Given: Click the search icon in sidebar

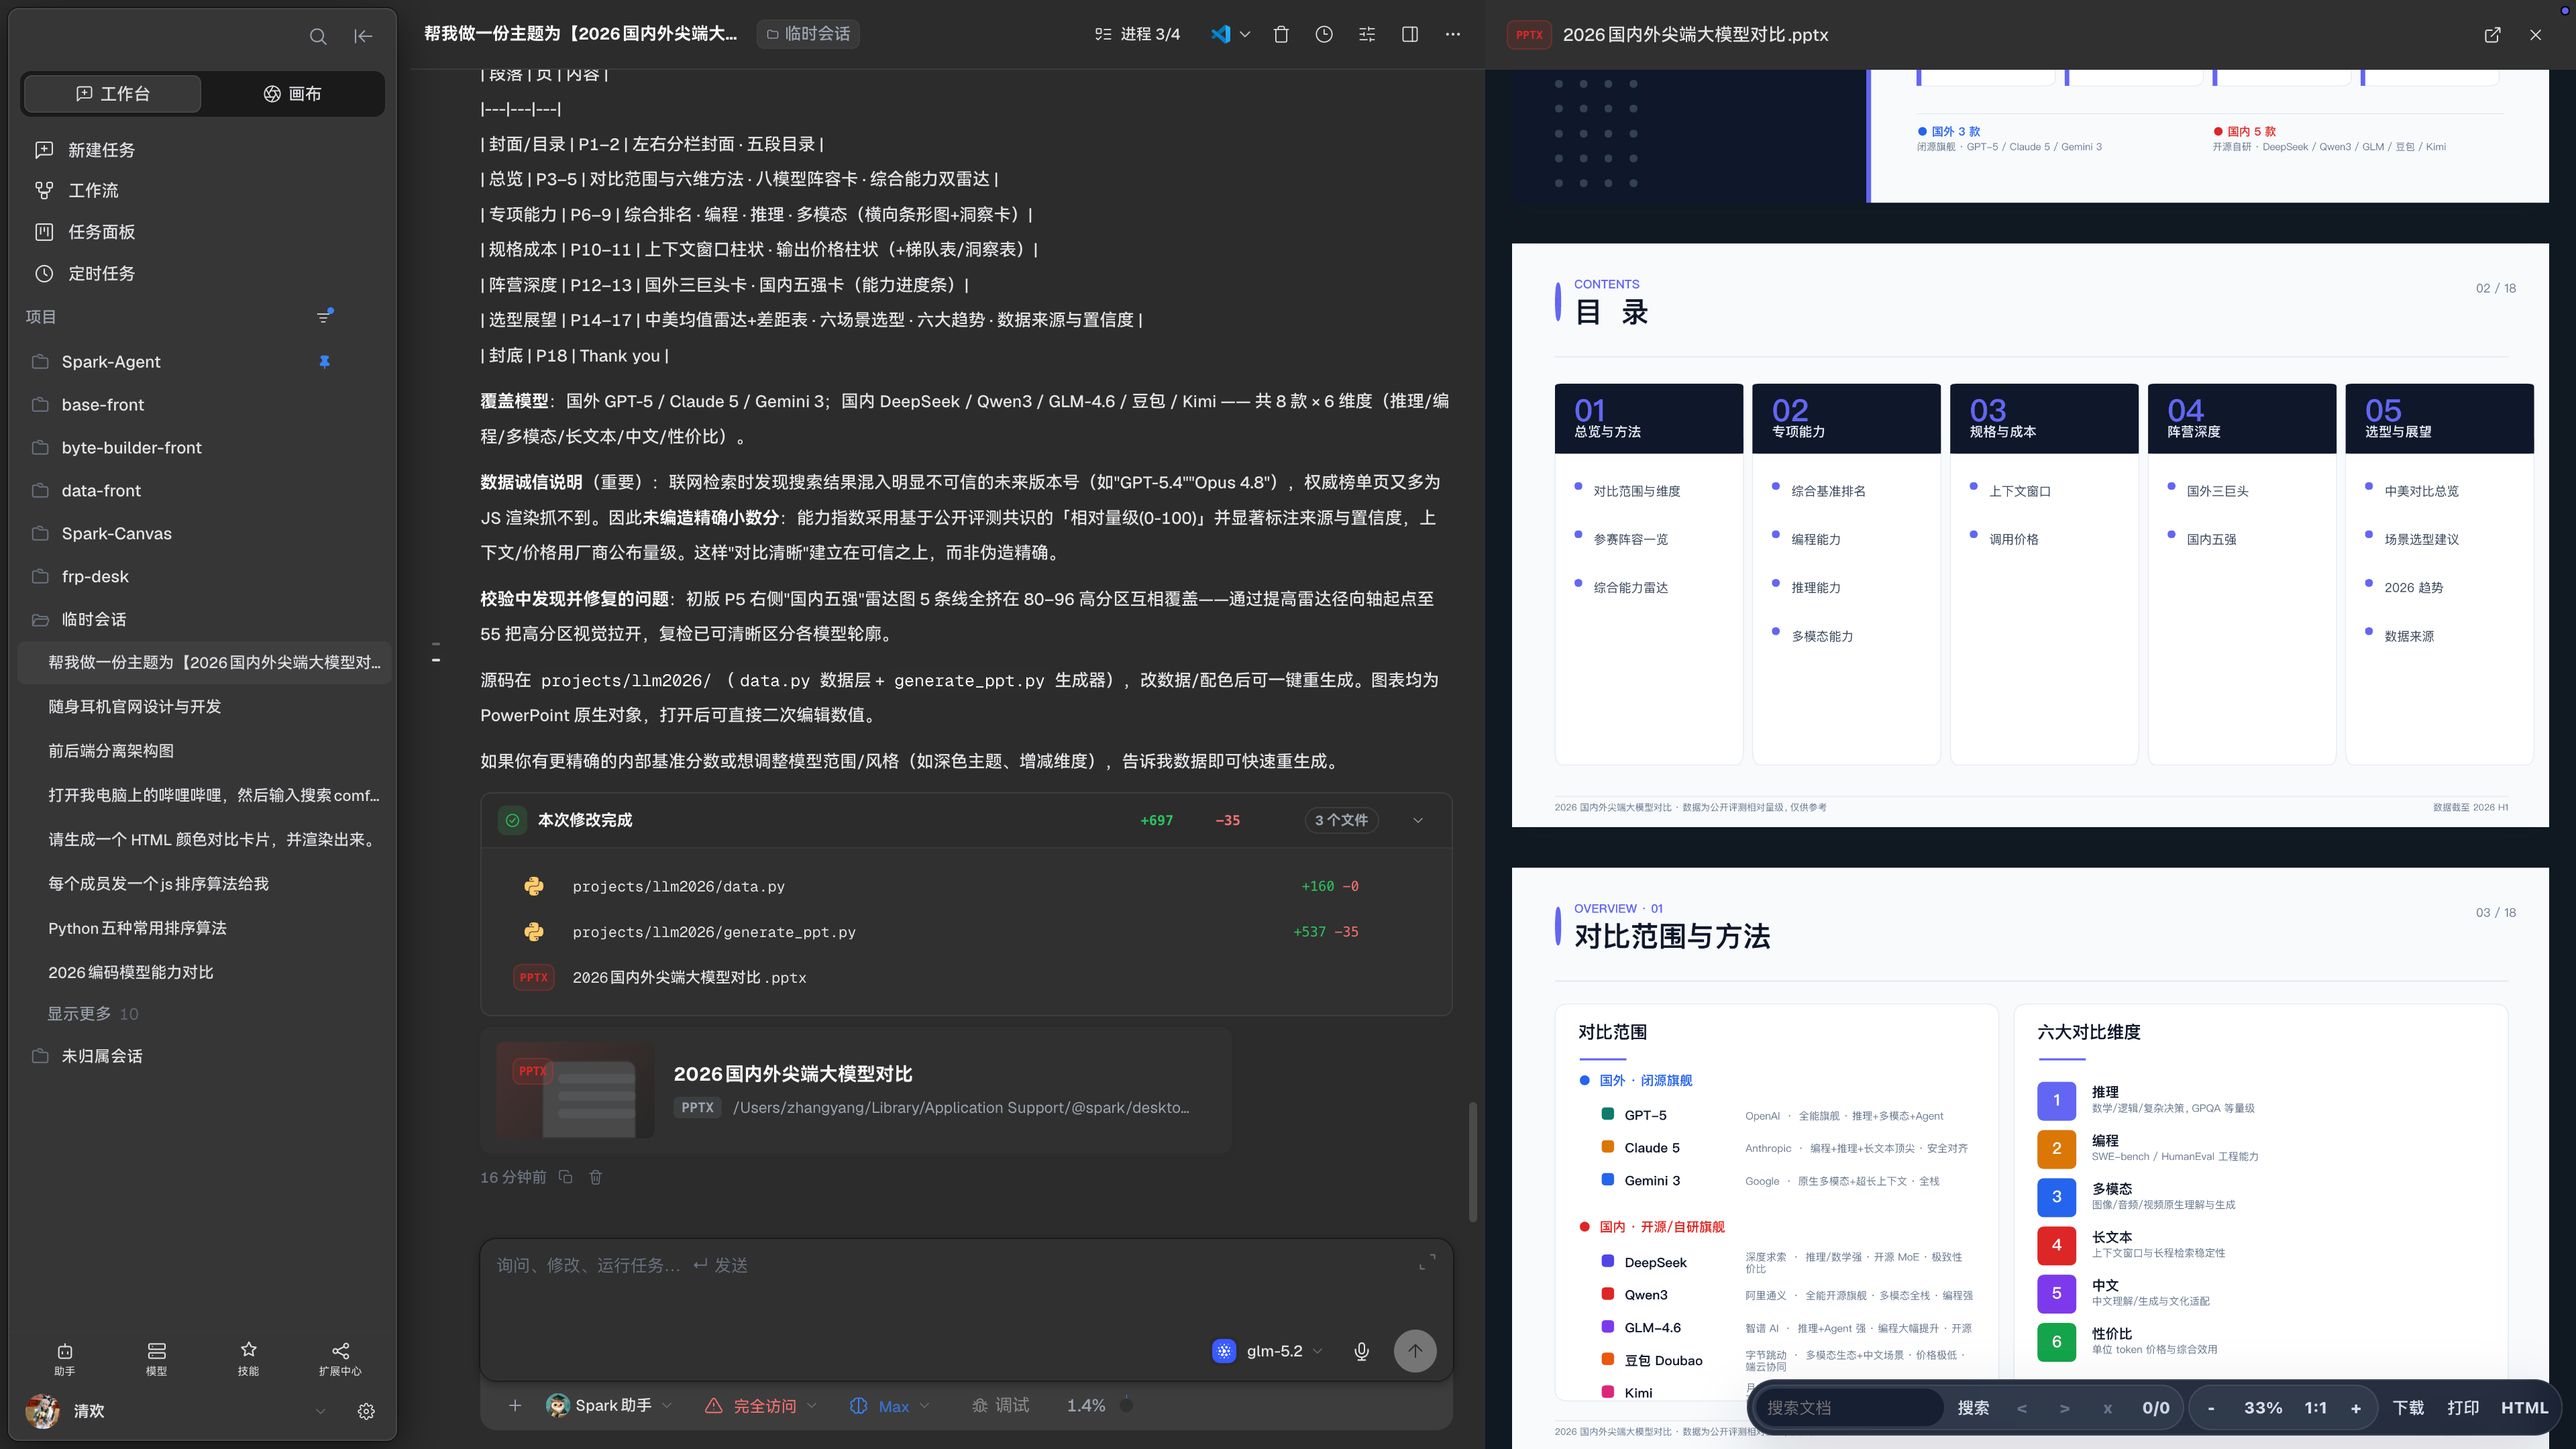Looking at the screenshot, I should pos(318,36).
